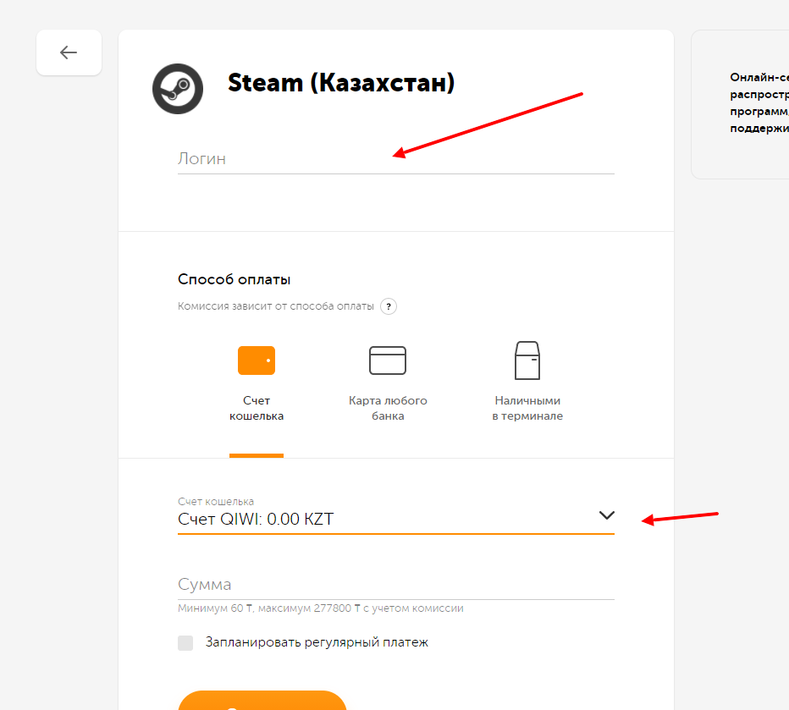Open the commission help question mark
789x710 pixels.
[x=389, y=306]
